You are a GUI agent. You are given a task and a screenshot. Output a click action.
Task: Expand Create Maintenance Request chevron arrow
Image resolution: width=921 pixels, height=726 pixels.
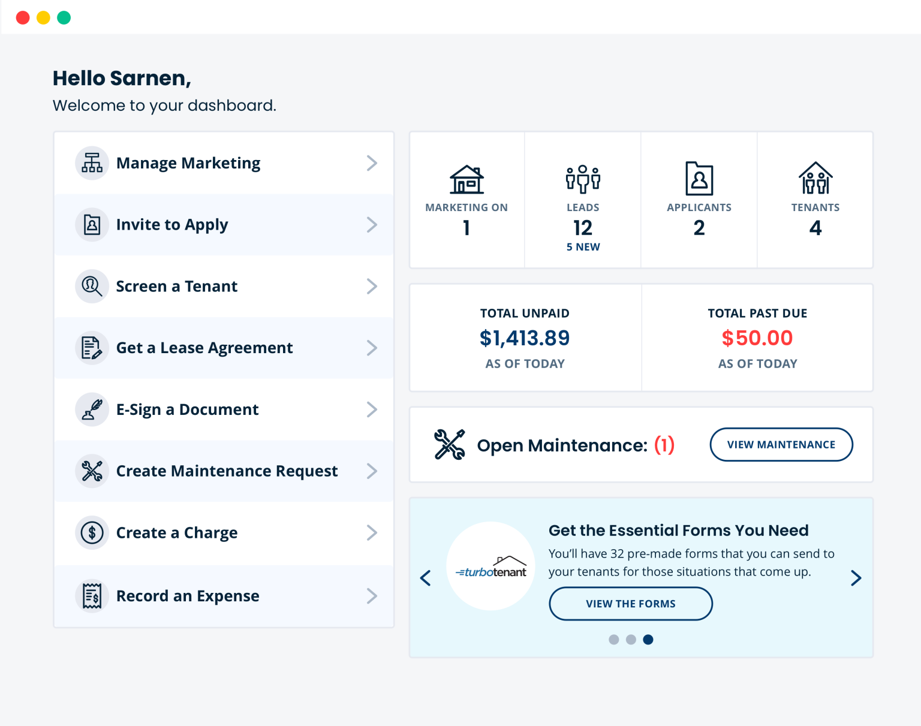(372, 471)
